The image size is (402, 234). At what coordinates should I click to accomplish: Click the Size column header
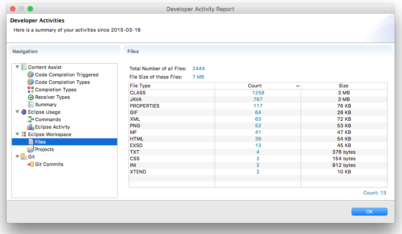coord(343,86)
